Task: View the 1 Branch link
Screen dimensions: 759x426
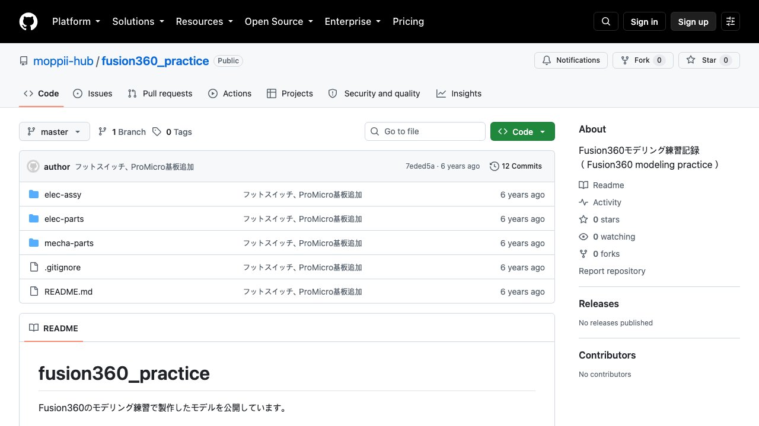Action: (x=122, y=131)
